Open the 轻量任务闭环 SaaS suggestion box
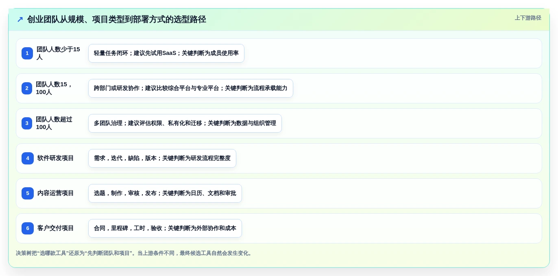Screen dimensions: 558x276 [x=166, y=53]
